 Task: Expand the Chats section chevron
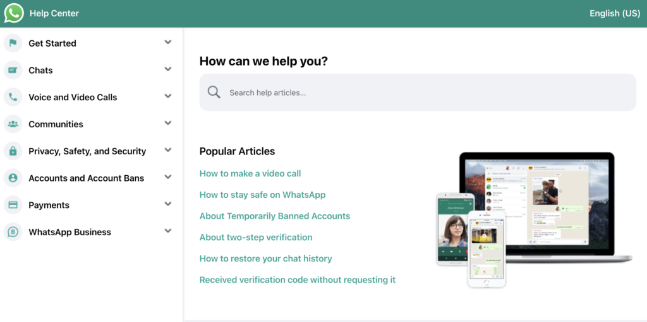168,69
